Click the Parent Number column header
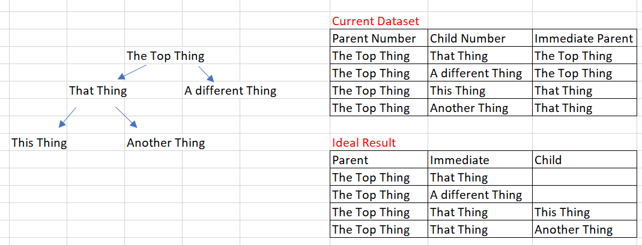Viewport: 642px width, 245px height. [x=374, y=39]
